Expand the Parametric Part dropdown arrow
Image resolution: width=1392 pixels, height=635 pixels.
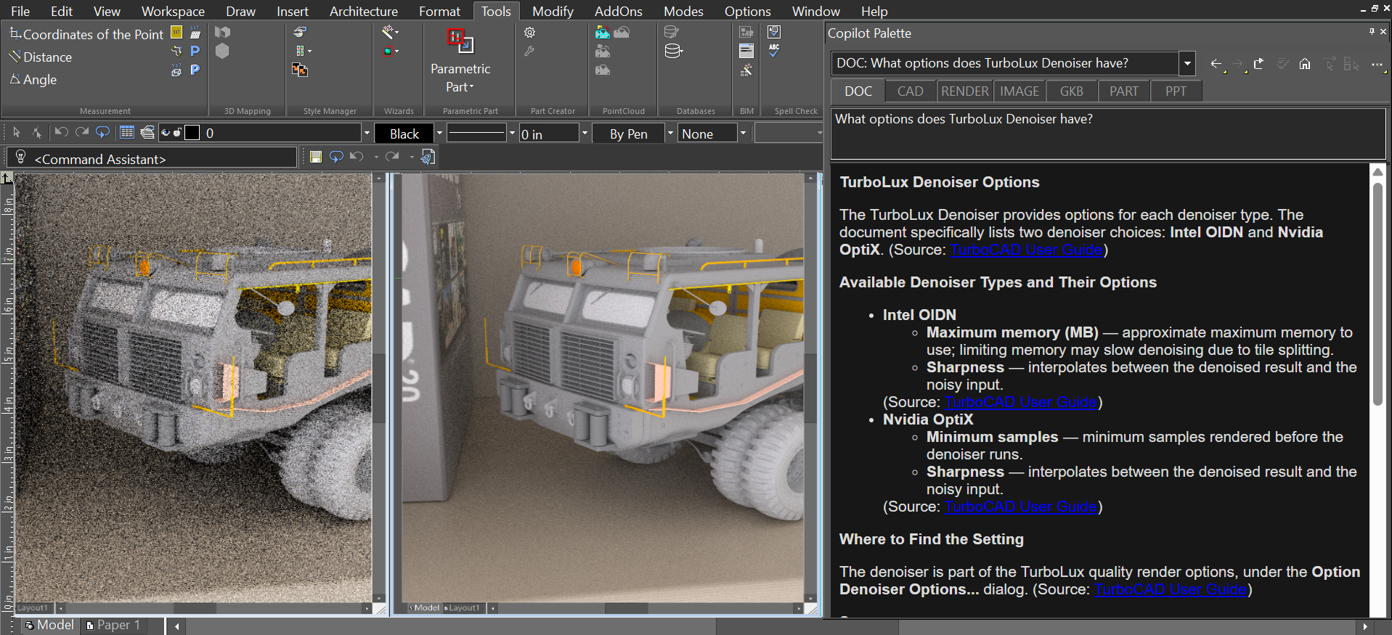471,87
